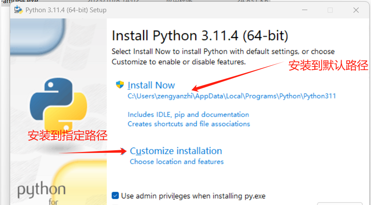Click the Python installer icon in title bar
Viewport: 371px width, 205px height.
pyautogui.click(x=18, y=10)
